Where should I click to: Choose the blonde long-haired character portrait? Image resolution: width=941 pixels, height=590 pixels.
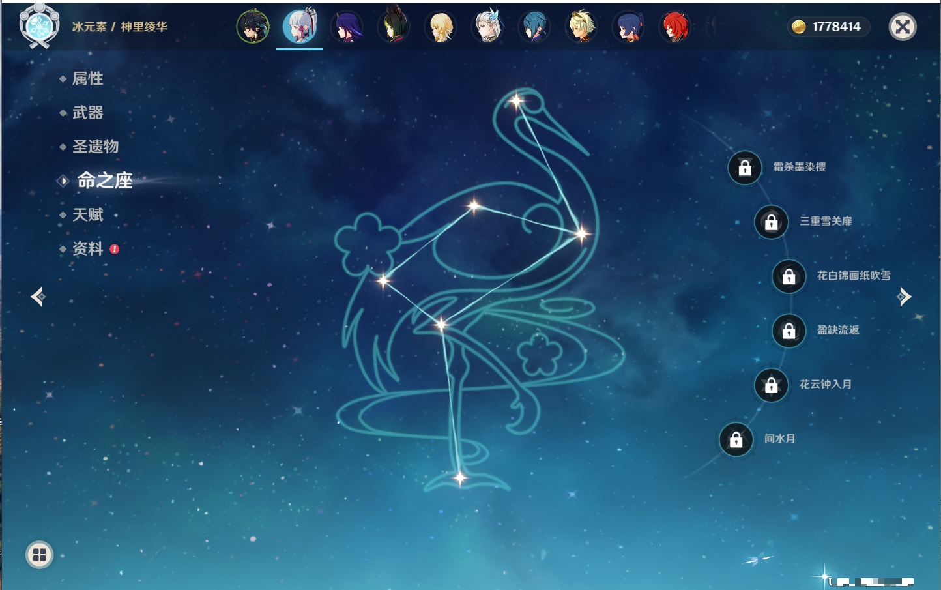441,27
